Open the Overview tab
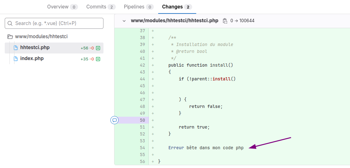Viewport: 350px width, 168px height. pos(63,7)
